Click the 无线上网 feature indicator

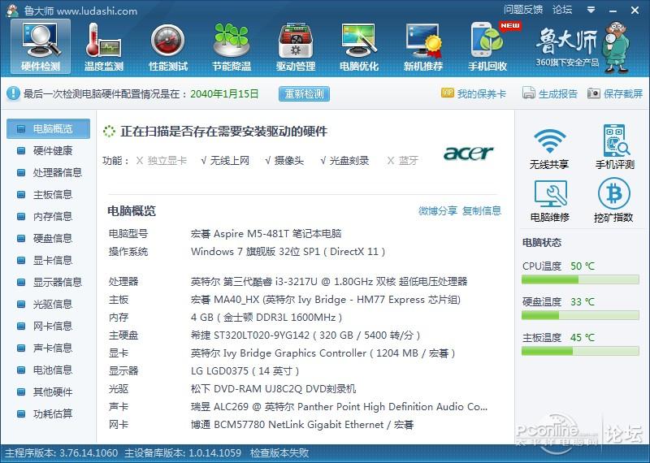coord(225,161)
